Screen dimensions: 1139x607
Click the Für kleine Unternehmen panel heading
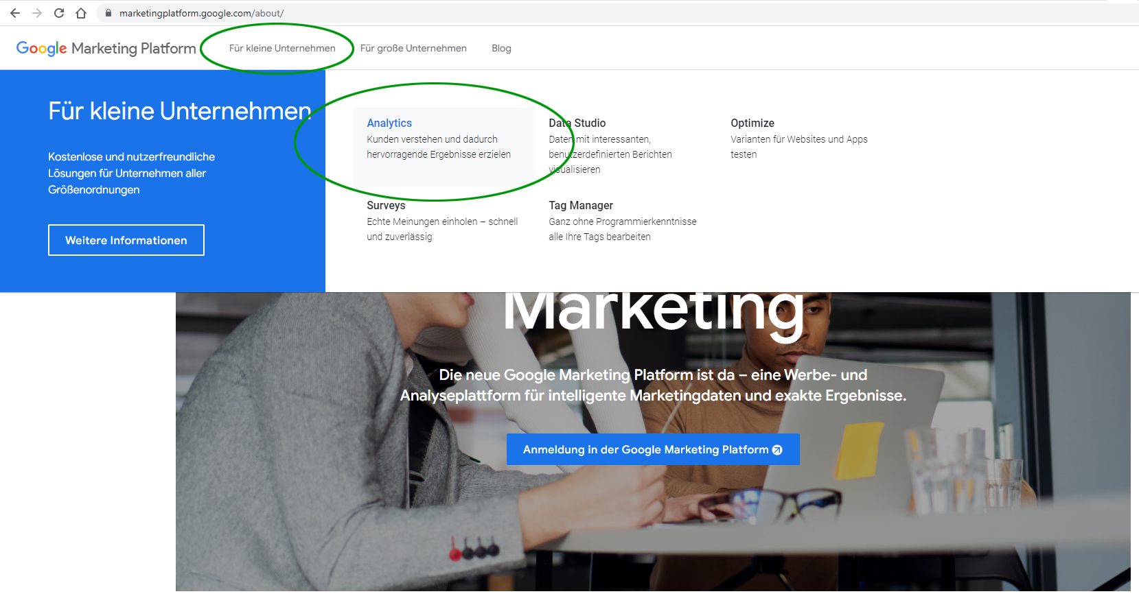pyautogui.click(x=180, y=110)
